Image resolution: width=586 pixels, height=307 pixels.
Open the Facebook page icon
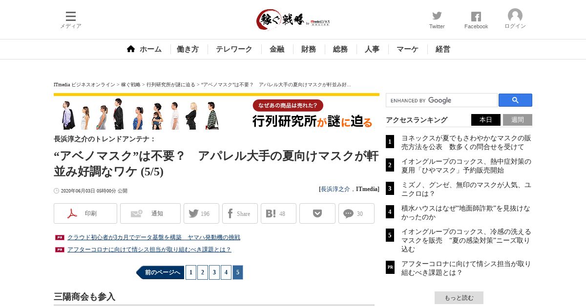(476, 20)
